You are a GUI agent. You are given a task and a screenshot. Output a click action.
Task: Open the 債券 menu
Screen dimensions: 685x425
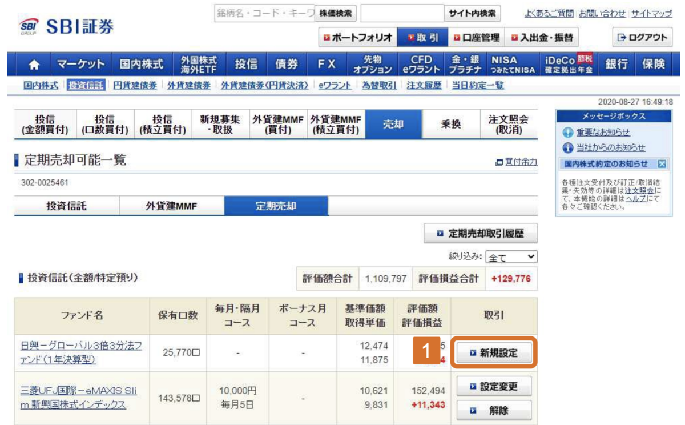point(287,64)
